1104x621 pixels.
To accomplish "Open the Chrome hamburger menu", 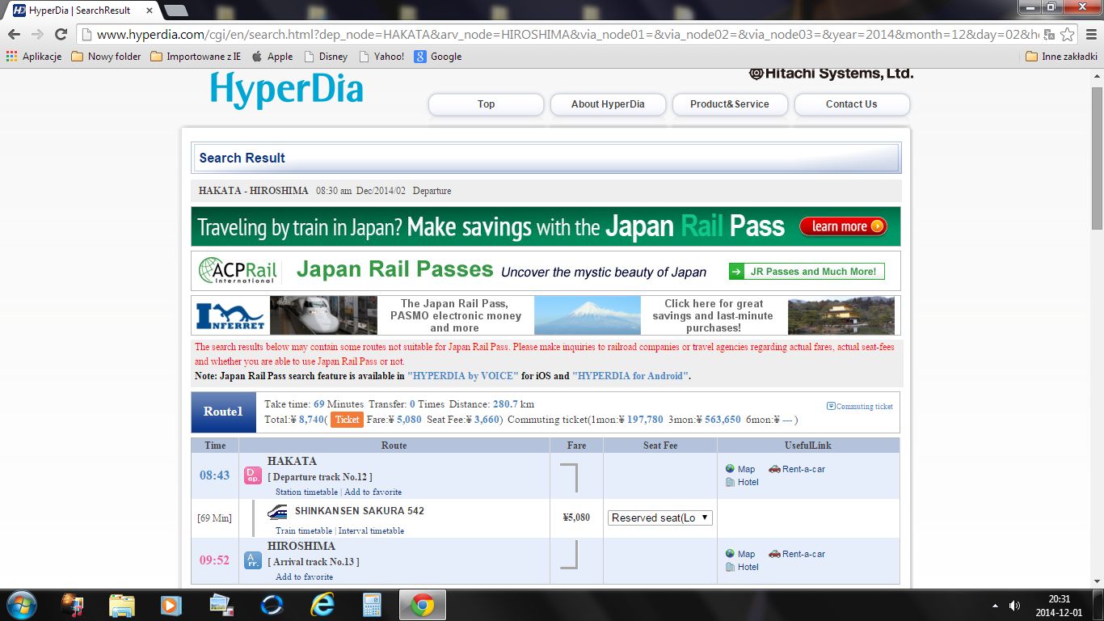I will (1090, 34).
